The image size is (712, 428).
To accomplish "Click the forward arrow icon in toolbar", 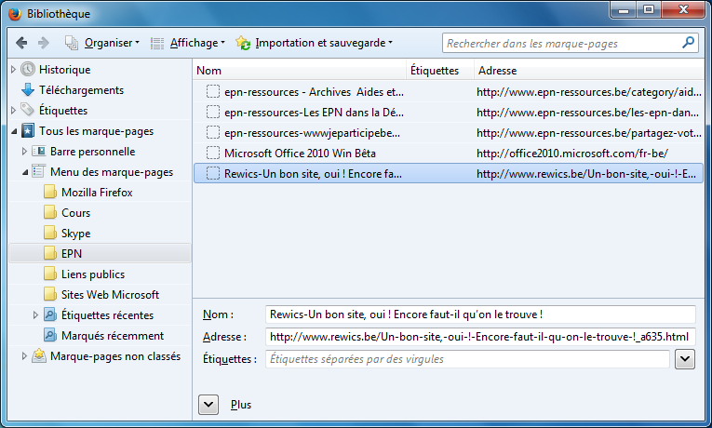I will [43, 43].
